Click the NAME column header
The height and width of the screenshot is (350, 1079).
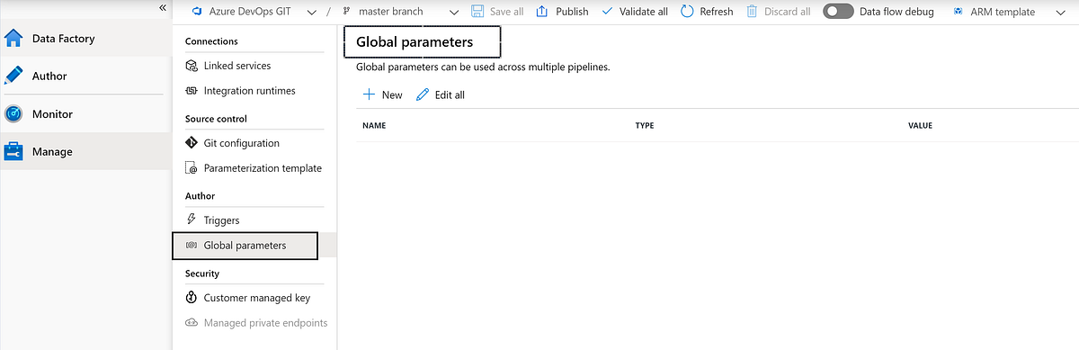[x=374, y=125]
